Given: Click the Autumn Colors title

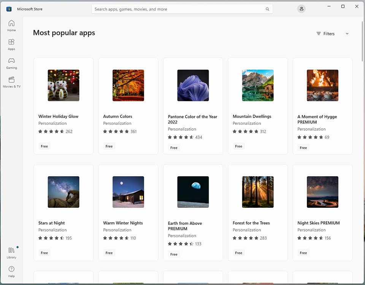Looking at the screenshot, I should coord(117,116).
